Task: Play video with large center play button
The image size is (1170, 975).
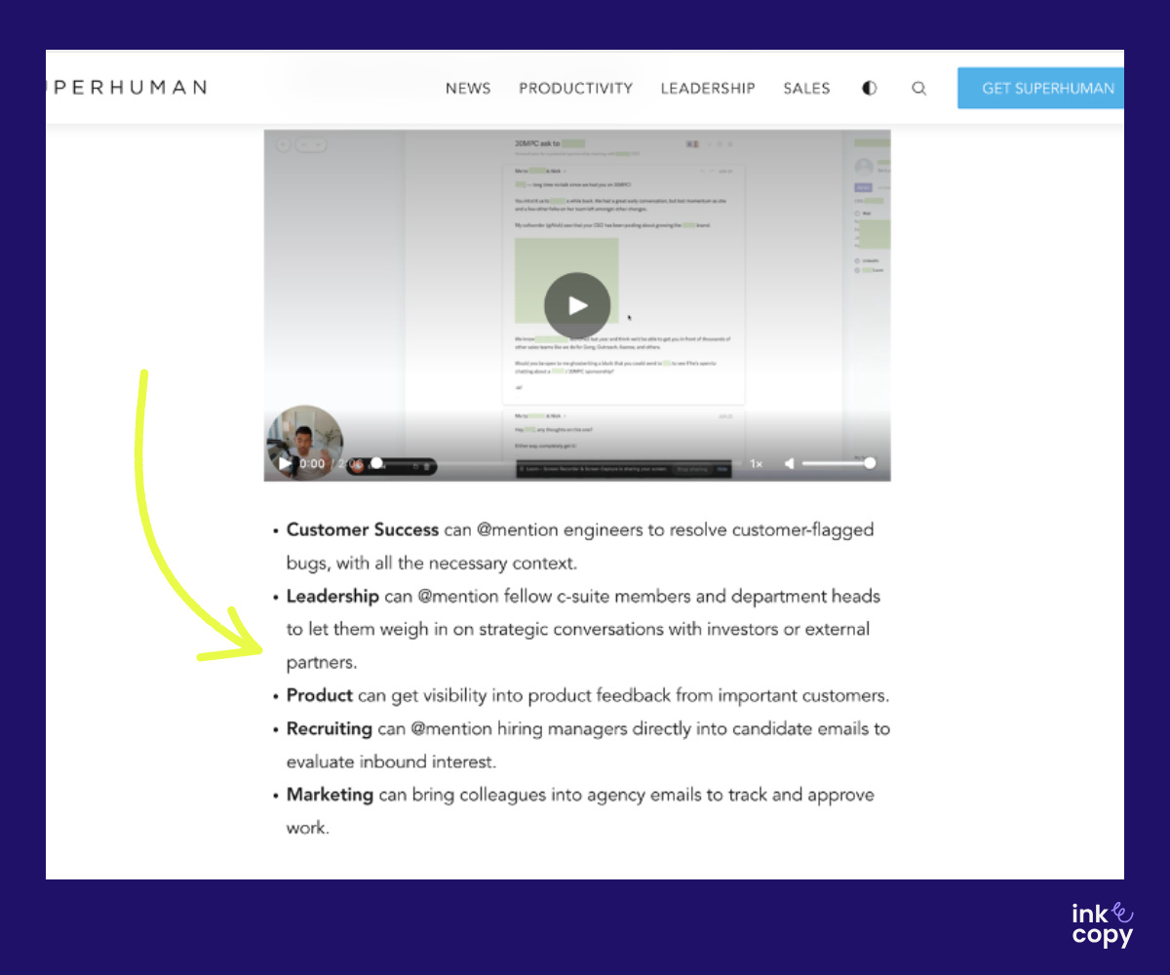Action: coord(577,305)
